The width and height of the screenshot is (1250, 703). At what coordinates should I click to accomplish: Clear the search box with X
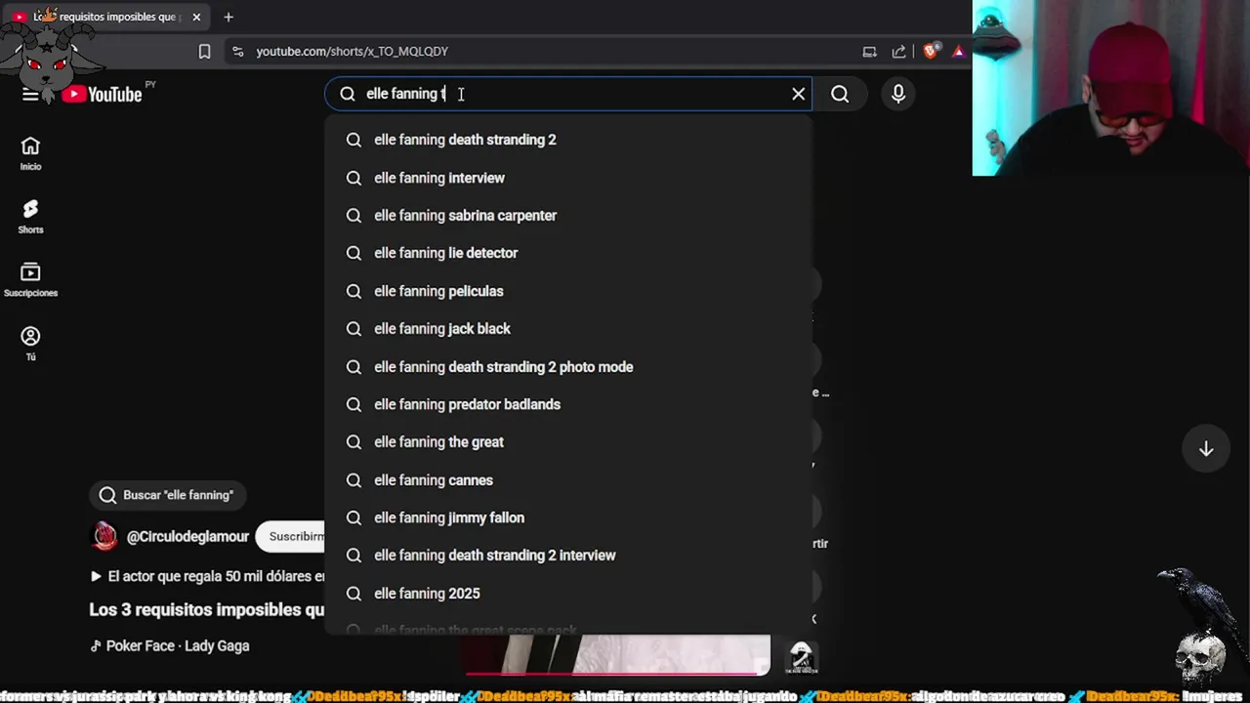pos(798,94)
